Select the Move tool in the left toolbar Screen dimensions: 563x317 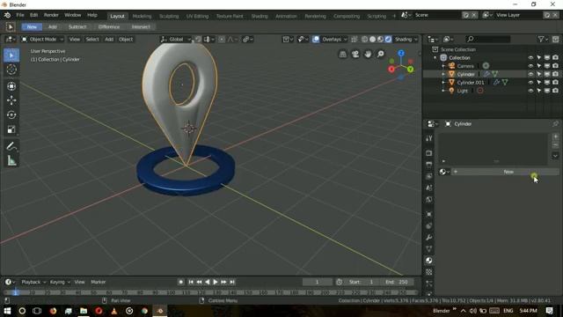pos(11,100)
